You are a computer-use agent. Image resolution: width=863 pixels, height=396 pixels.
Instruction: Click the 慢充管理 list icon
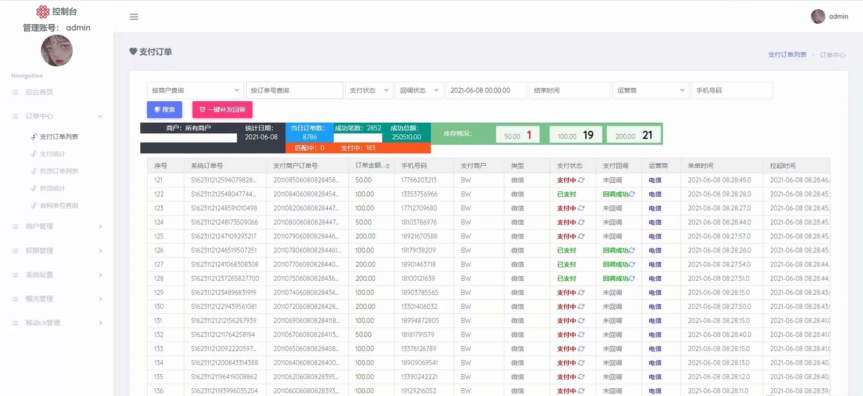(15, 299)
